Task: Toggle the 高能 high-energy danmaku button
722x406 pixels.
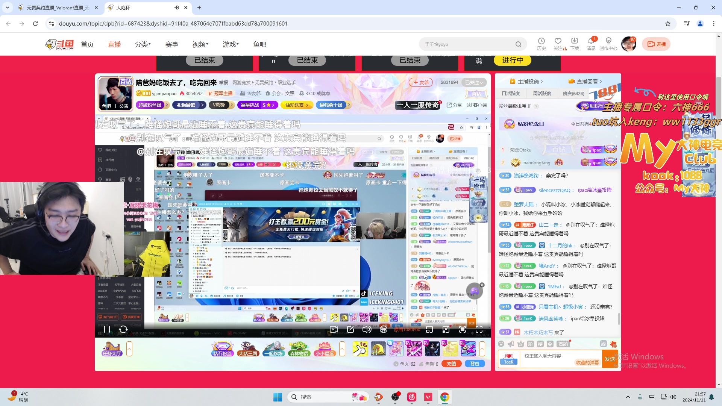Action: [x=563, y=344]
